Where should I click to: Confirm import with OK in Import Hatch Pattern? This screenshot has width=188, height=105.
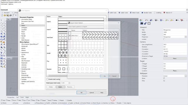pos(105,76)
